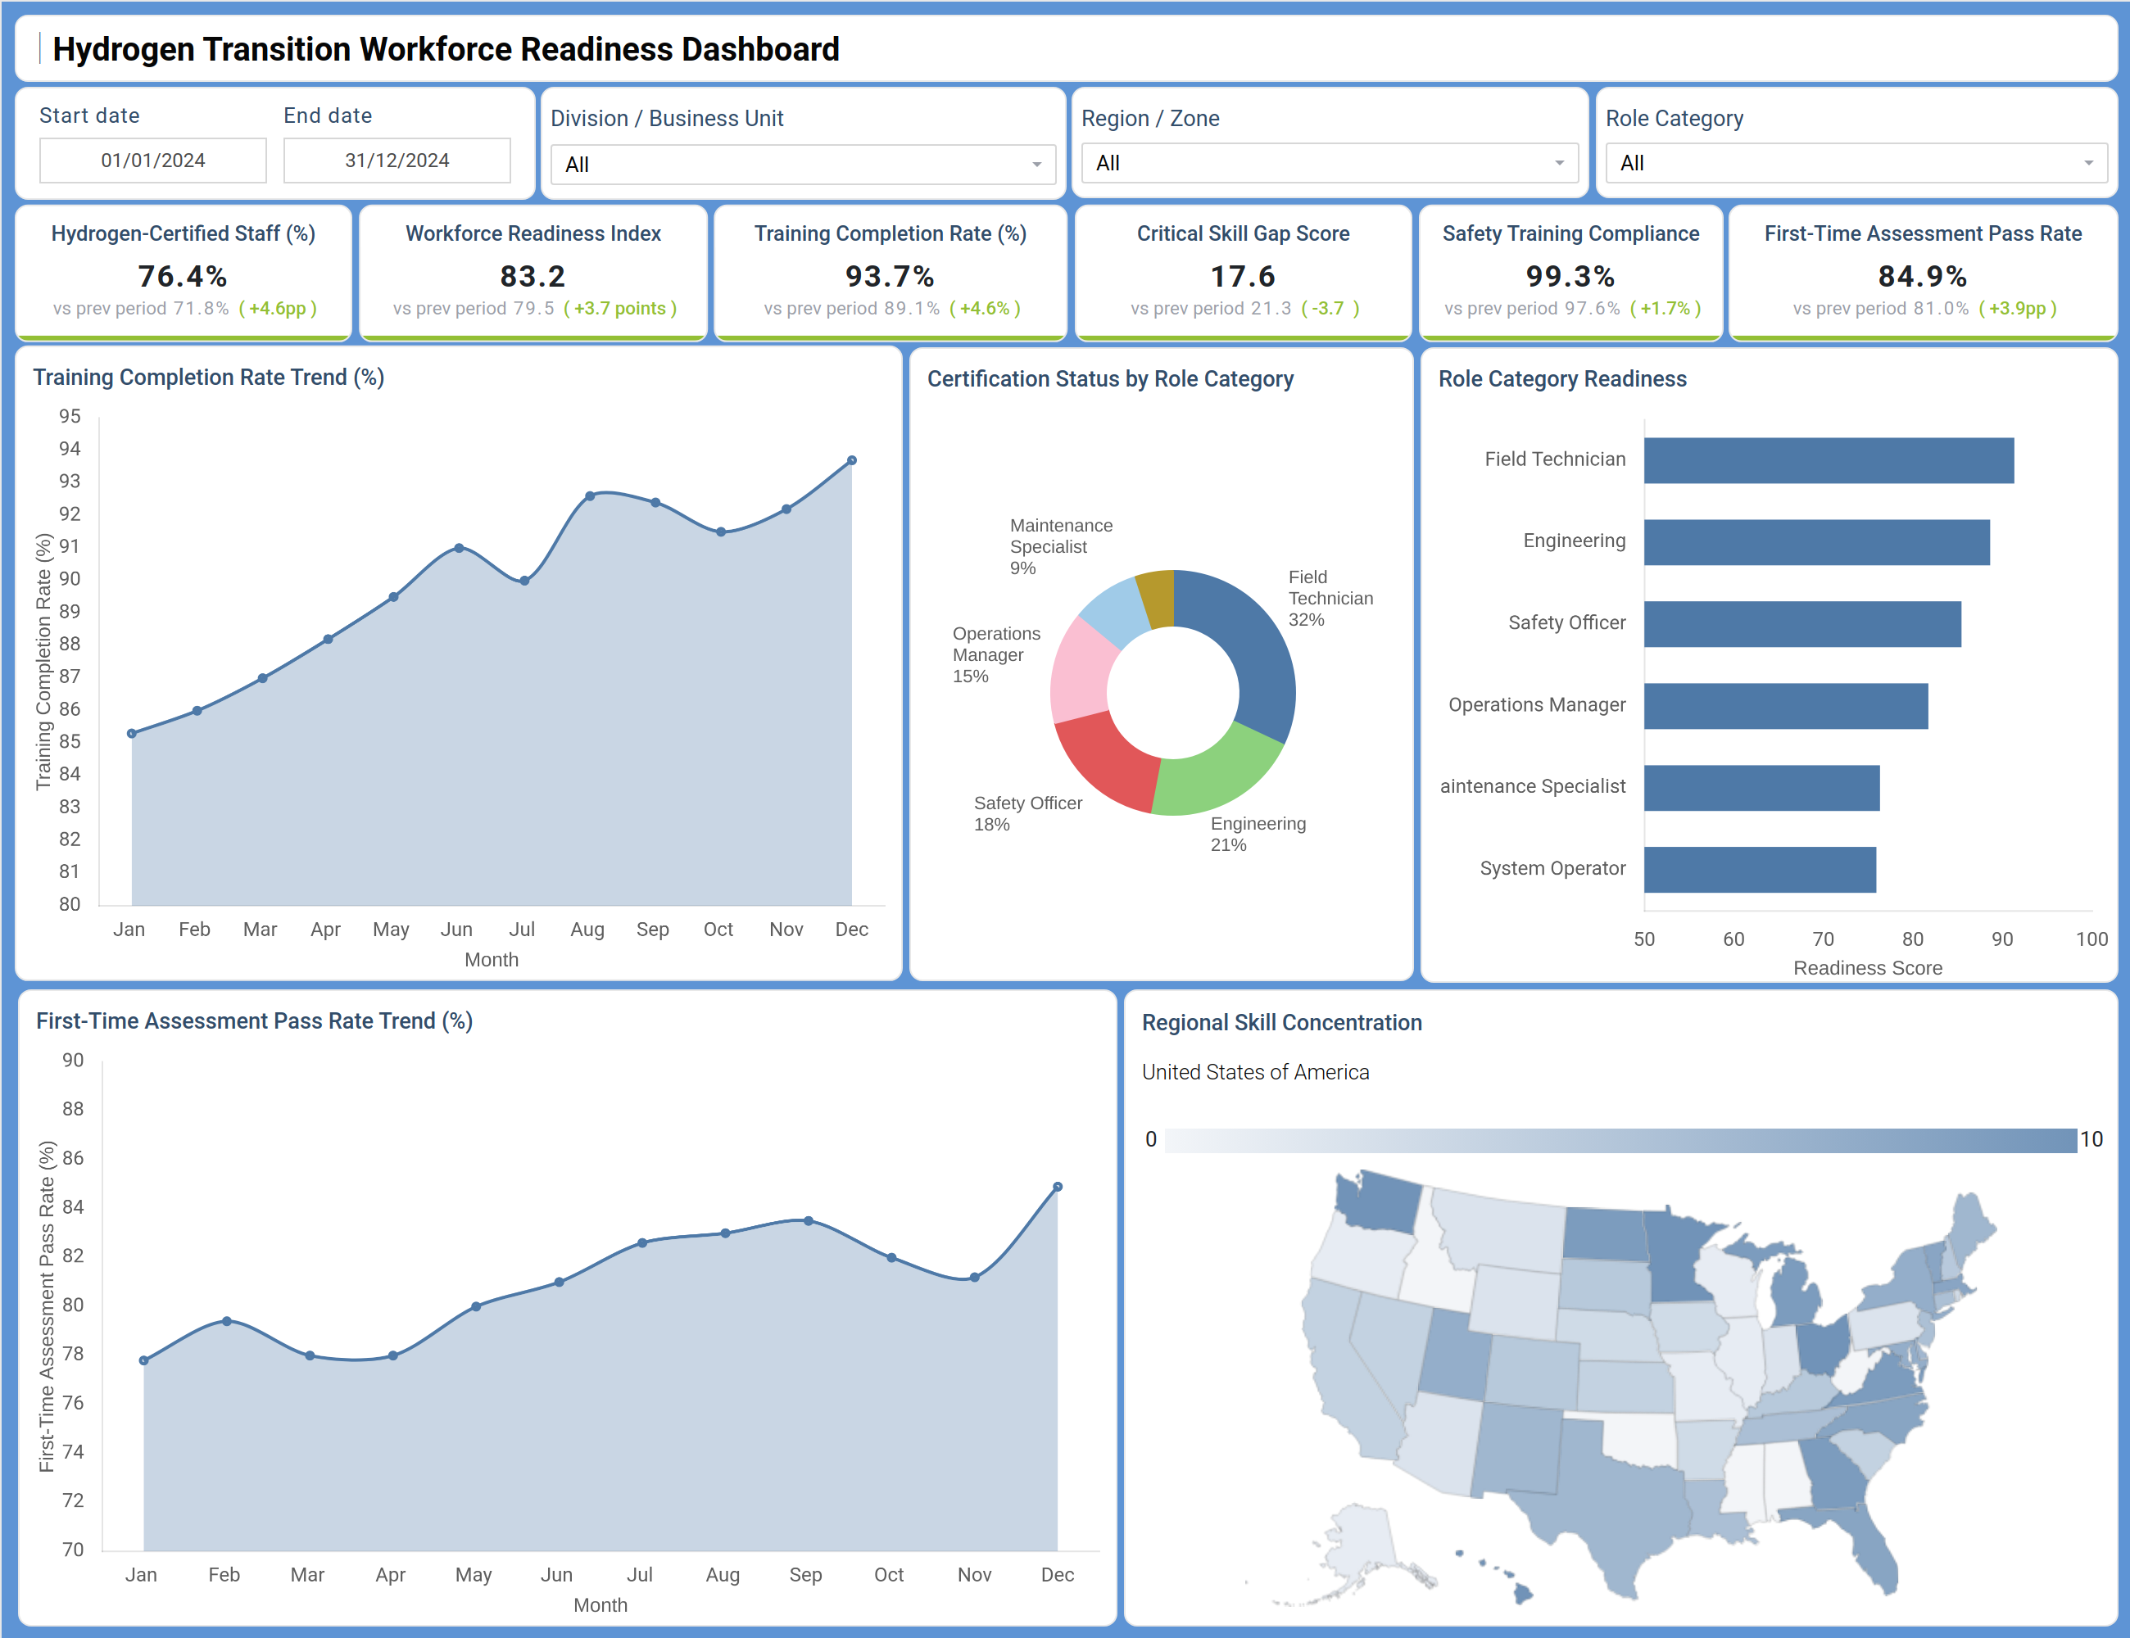Click the Operations Manager 15% donut label
Screen dimensions: 2130x1638
click(x=995, y=654)
